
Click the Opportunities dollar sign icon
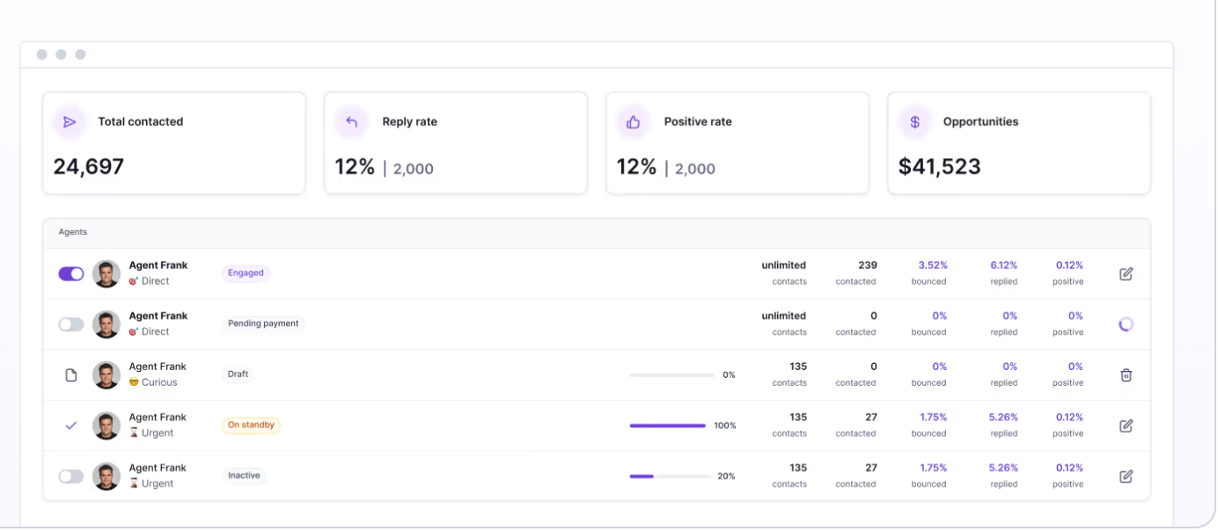(x=914, y=122)
